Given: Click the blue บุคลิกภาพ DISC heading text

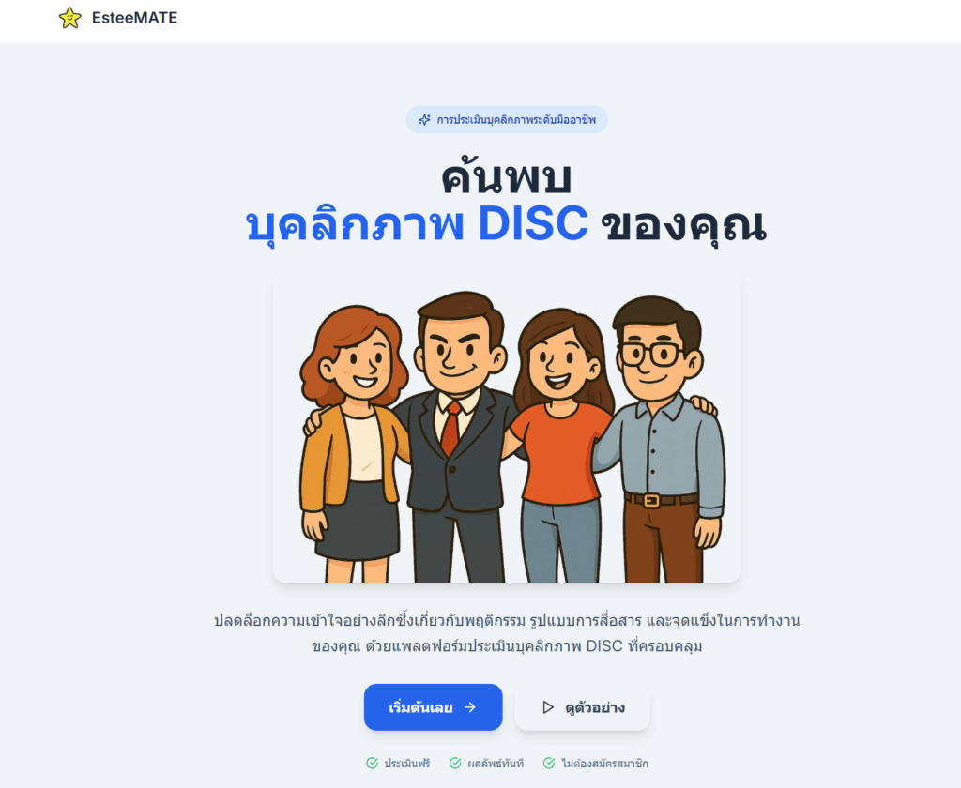Looking at the screenshot, I should pyautogui.click(x=417, y=223).
